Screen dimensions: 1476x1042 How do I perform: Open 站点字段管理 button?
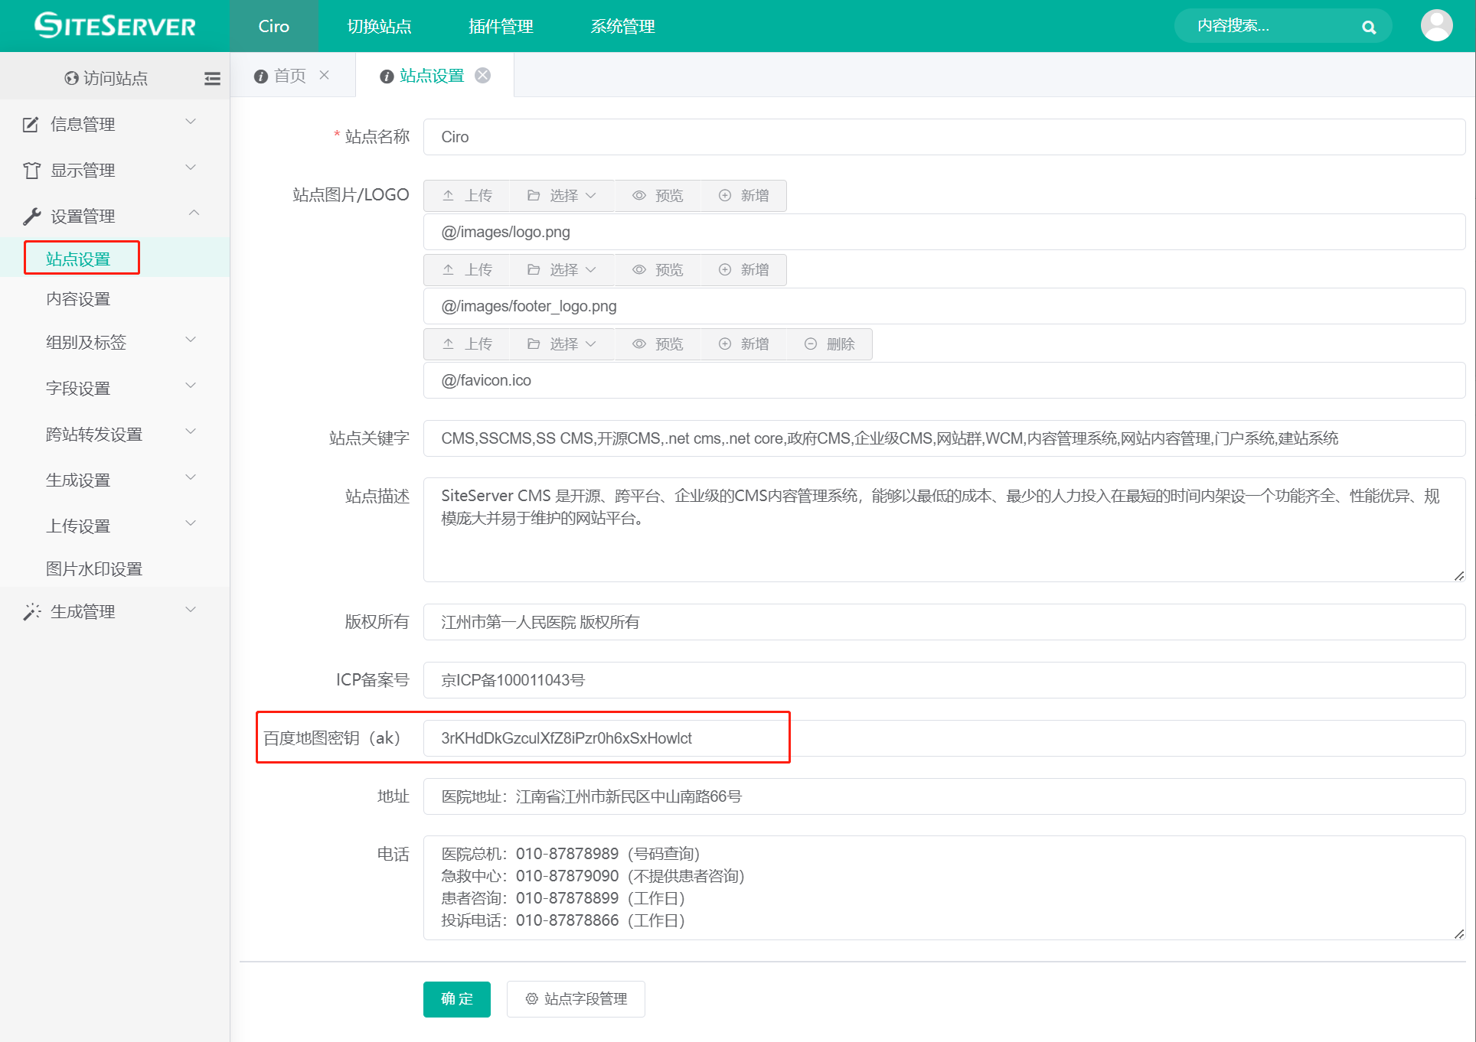click(576, 998)
